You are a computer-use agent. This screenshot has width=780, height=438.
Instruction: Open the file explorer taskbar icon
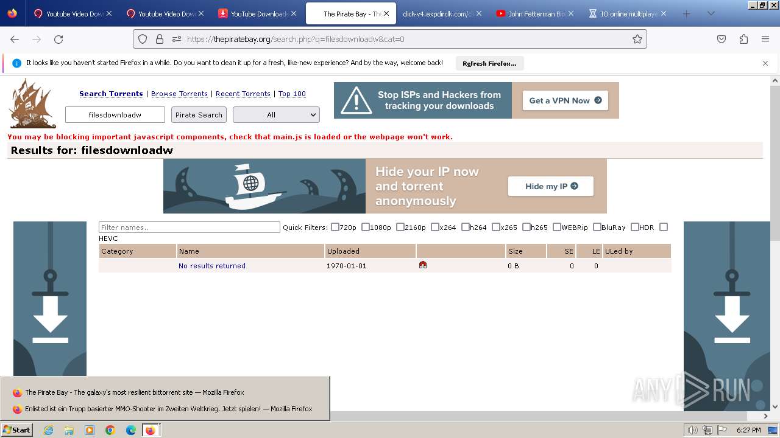(69, 430)
